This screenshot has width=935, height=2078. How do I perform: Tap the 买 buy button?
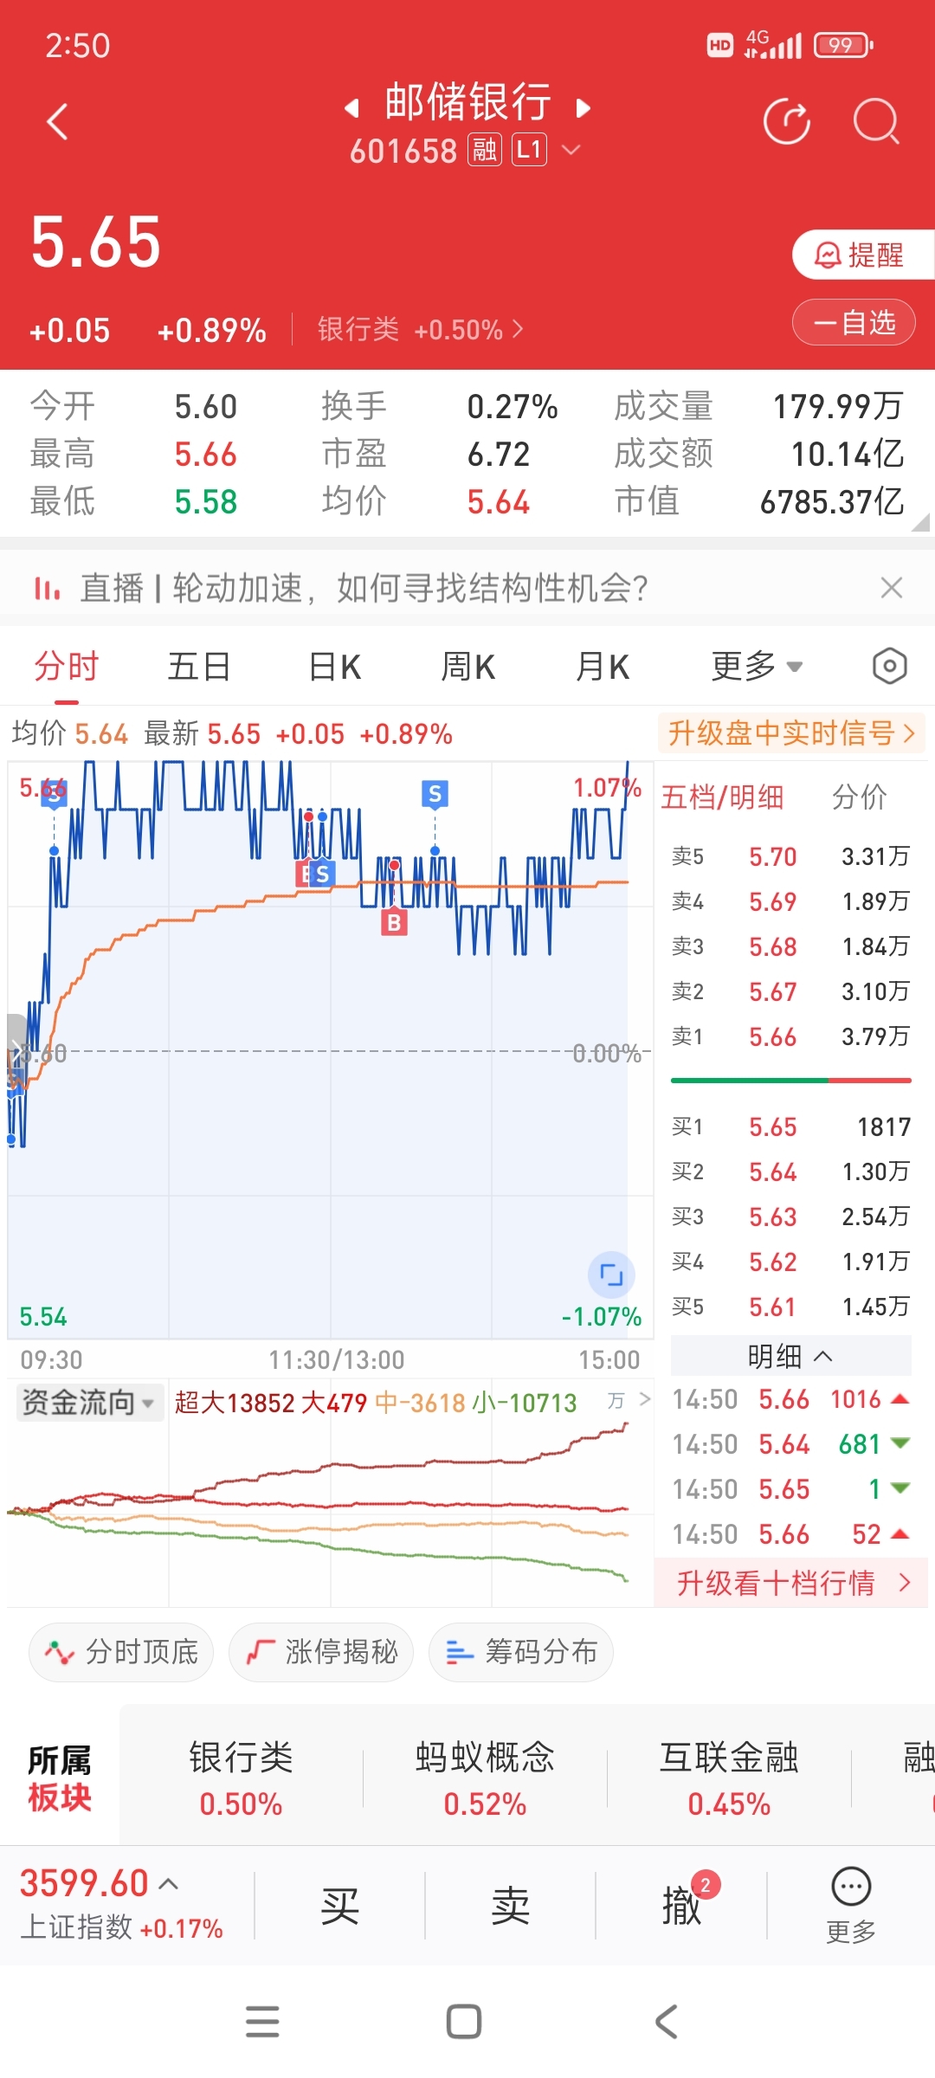pyautogui.click(x=339, y=1906)
